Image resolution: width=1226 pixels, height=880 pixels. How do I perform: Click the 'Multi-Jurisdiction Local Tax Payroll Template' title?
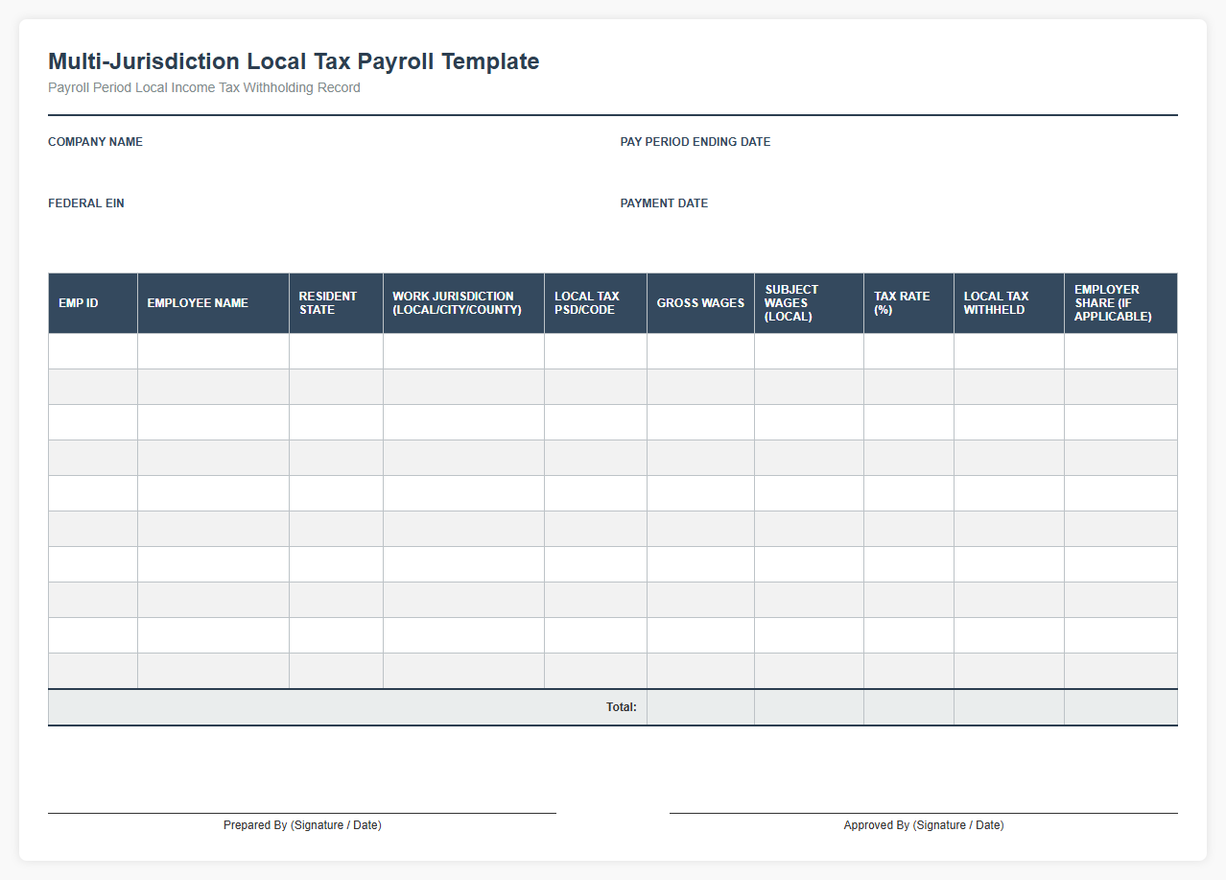294,61
